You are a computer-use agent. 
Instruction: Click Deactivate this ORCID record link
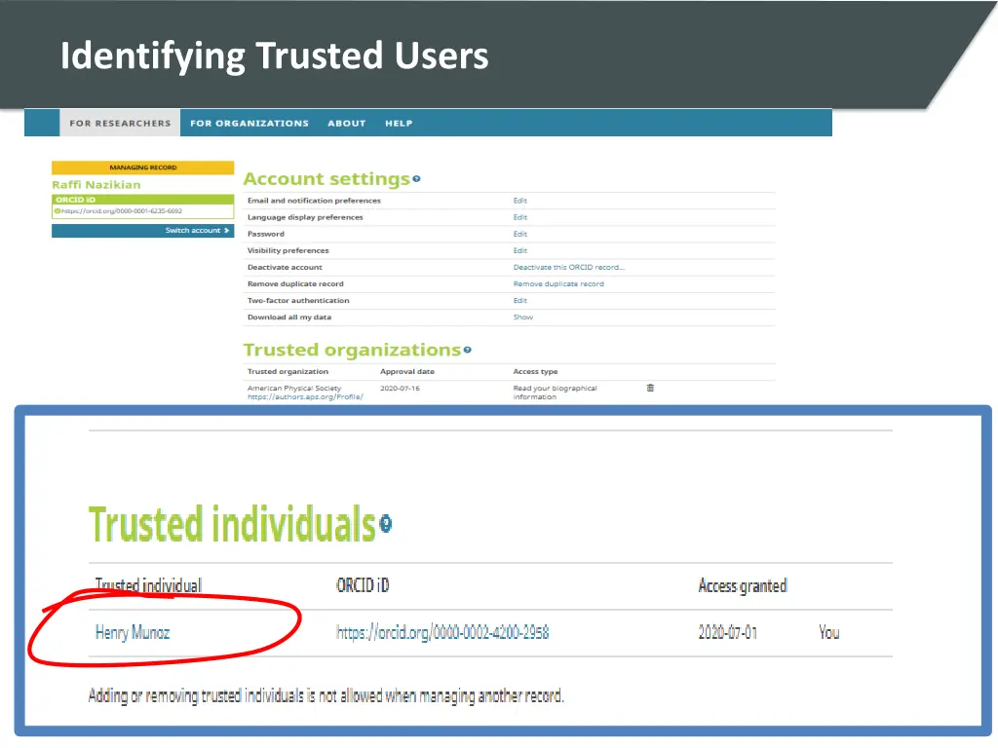pos(569,267)
